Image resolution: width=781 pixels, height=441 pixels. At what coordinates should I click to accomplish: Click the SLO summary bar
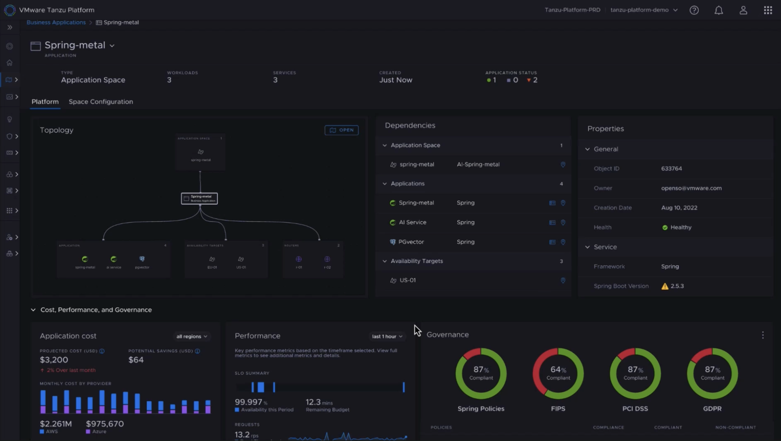pyautogui.click(x=320, y=387)
